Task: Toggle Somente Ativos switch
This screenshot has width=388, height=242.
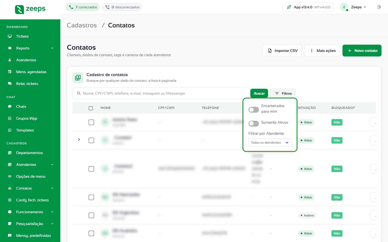Action: click(254, 123)
